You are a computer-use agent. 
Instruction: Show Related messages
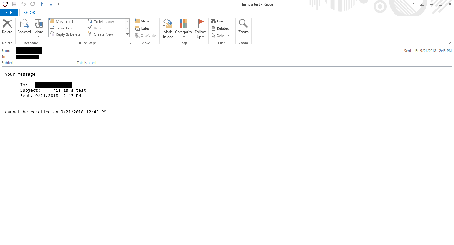coord(222,28)
